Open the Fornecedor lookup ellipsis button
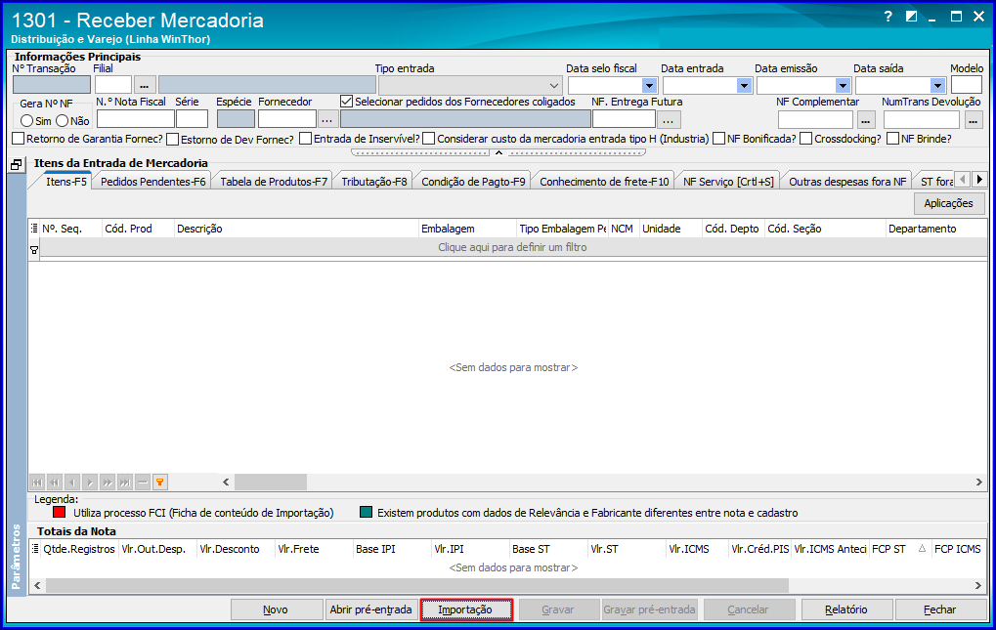996x630 pixels. coord(327,119)
